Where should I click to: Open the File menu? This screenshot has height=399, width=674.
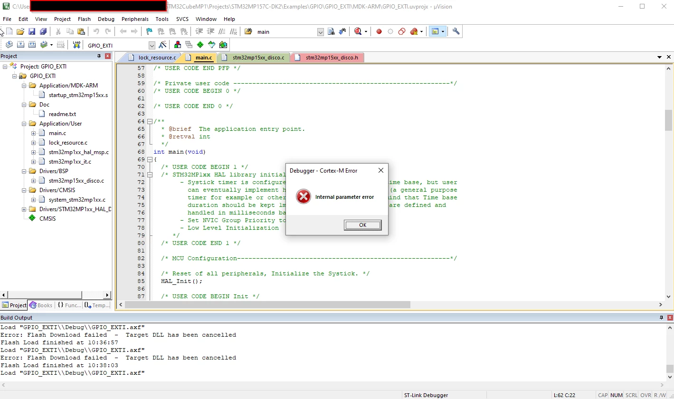(7, 19)
